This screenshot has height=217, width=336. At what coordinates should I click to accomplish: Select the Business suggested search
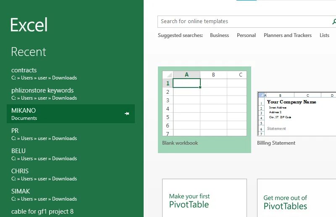click(219, 35)
